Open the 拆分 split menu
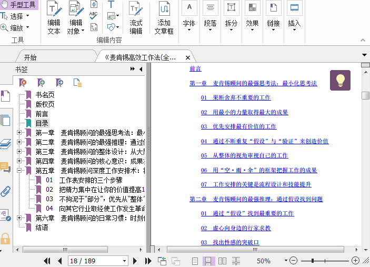 231,16
